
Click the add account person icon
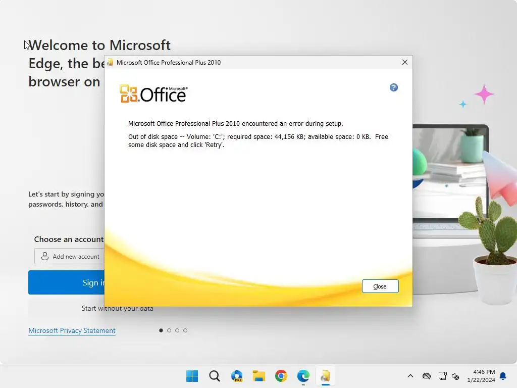(45, 256)
